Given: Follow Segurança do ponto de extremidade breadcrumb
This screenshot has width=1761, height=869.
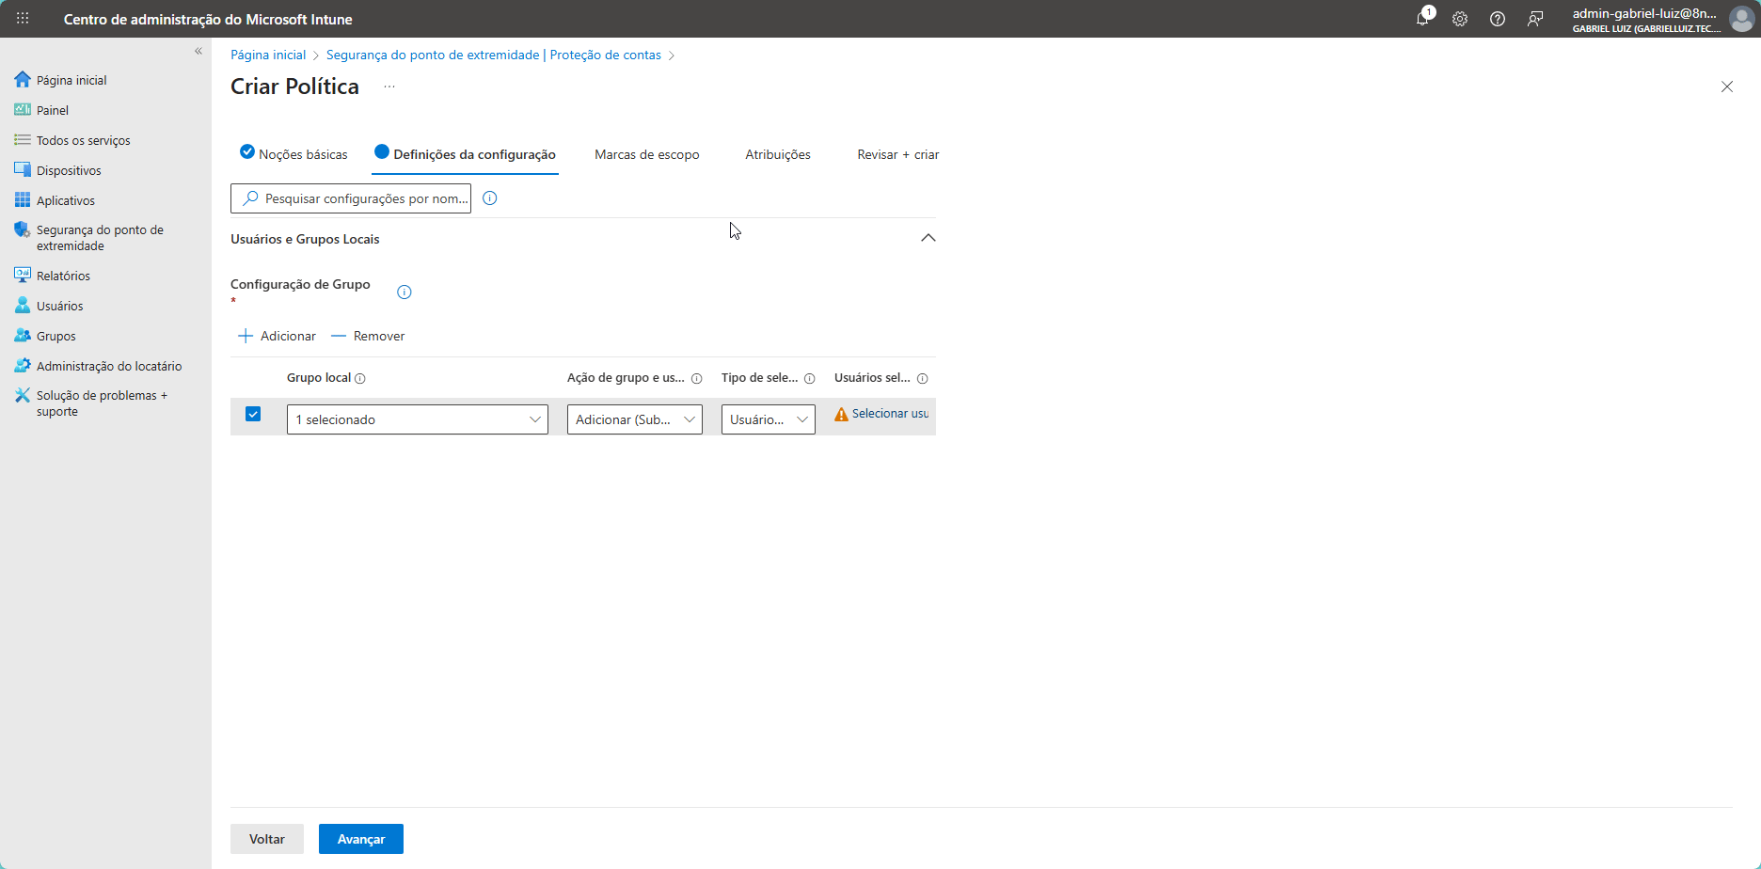Looking at the screenshot, I should tap(494, 55).
